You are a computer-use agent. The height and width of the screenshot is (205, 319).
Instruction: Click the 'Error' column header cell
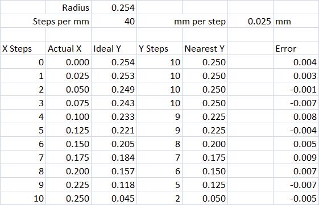click(296, 48)
